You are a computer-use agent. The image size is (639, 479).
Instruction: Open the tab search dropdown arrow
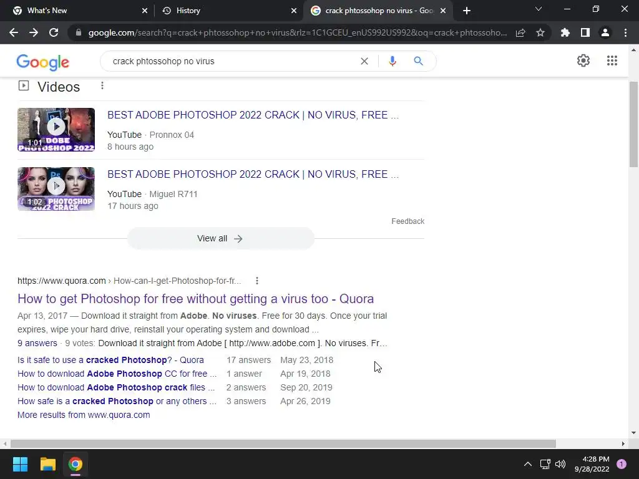tap(539, 9)
